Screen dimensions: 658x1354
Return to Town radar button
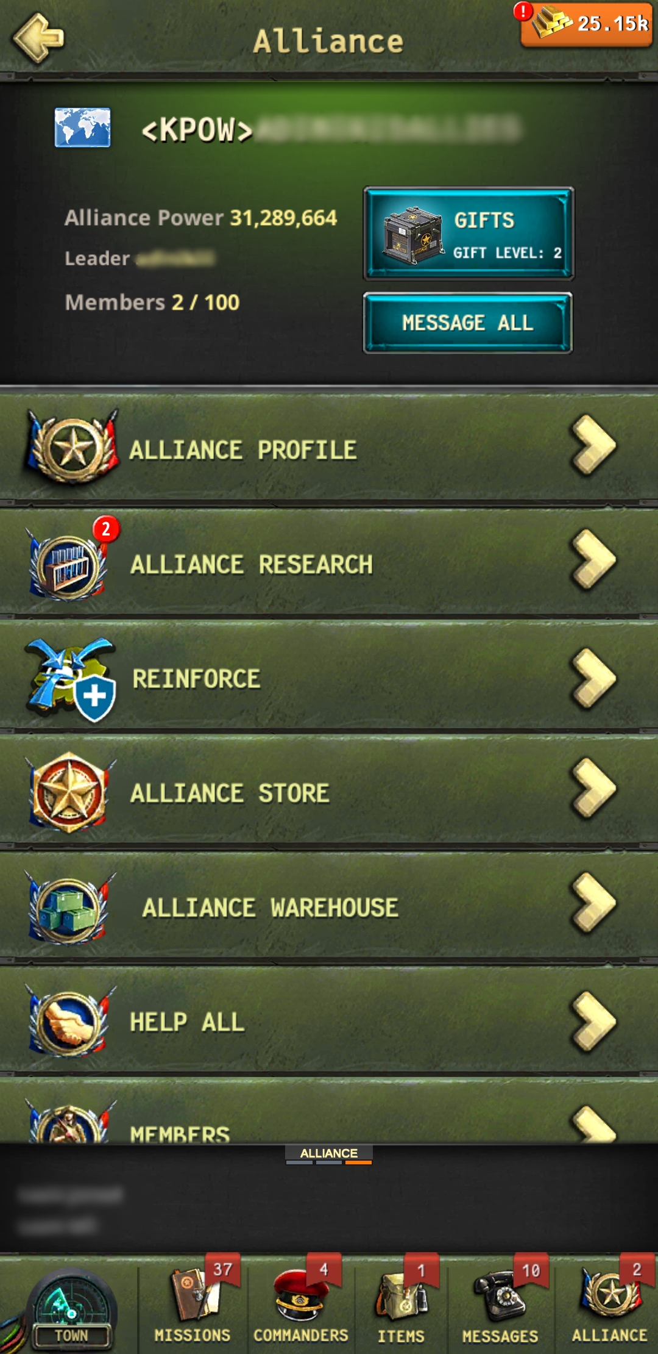pos(71,1308)
